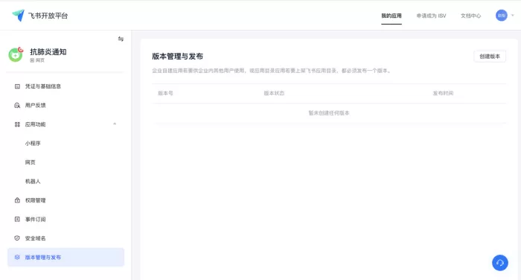Viewport: 521px width, 280px height.
Task: Open the 申请成为 ISV tab
Action: click(x=431, y=16)
